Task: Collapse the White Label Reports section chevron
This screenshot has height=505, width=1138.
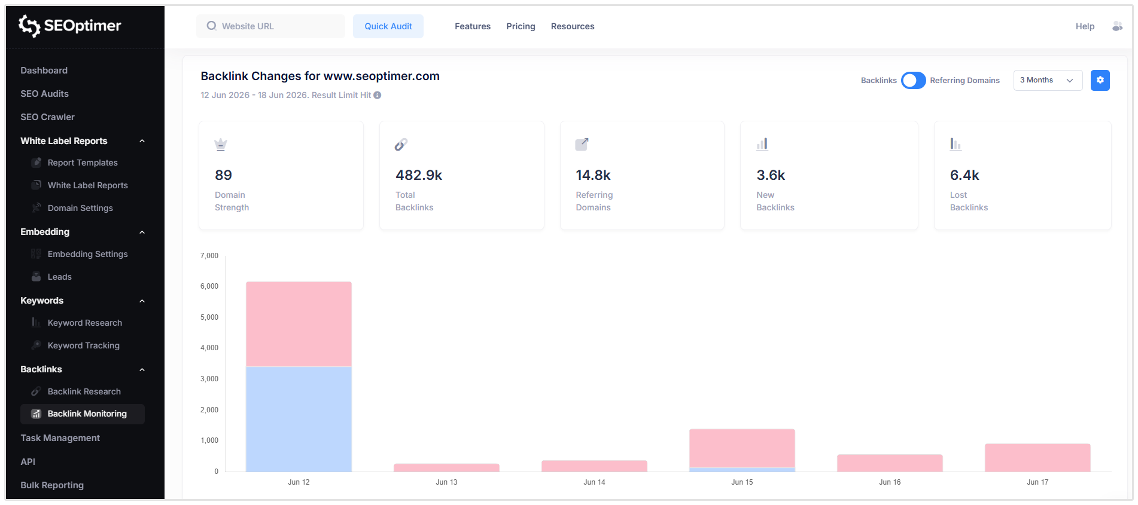Action: coord(142,141)
